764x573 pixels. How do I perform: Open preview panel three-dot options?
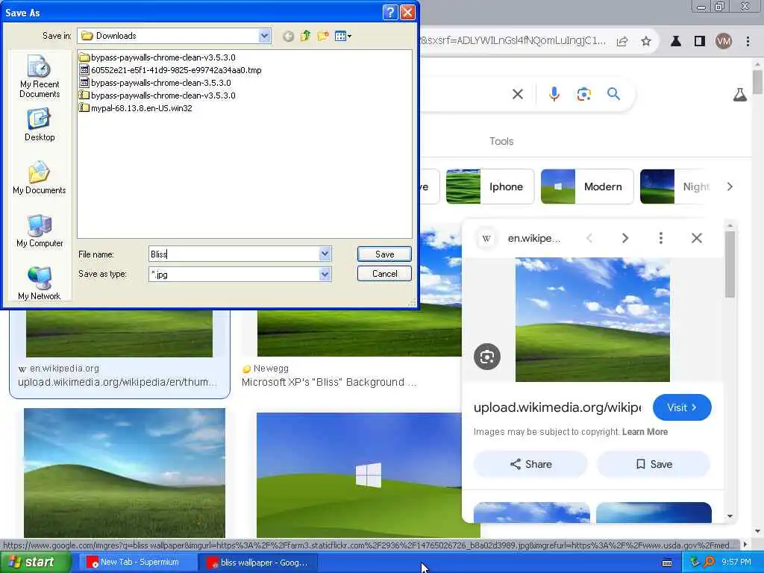coord(661,238)
